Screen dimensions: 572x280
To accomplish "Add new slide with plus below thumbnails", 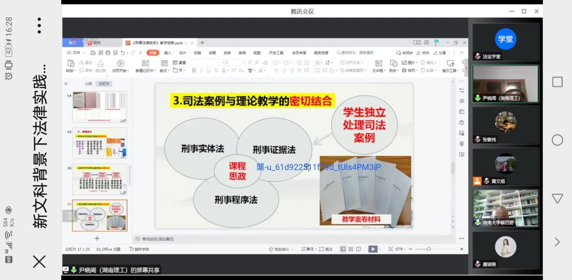I will coord(97,238).
